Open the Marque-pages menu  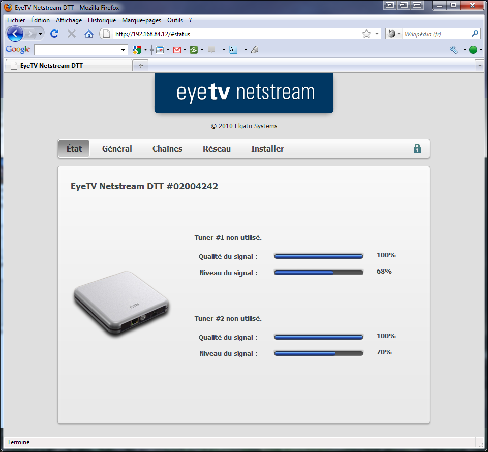pos(141,20)
